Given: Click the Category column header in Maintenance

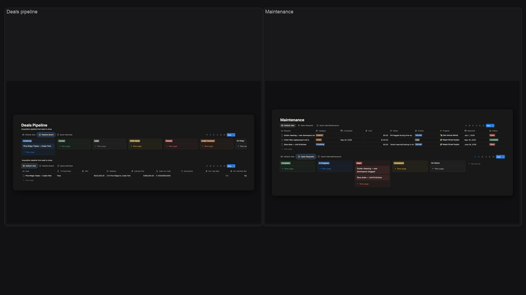Looking at the screenshot, I should click(321, 131).
